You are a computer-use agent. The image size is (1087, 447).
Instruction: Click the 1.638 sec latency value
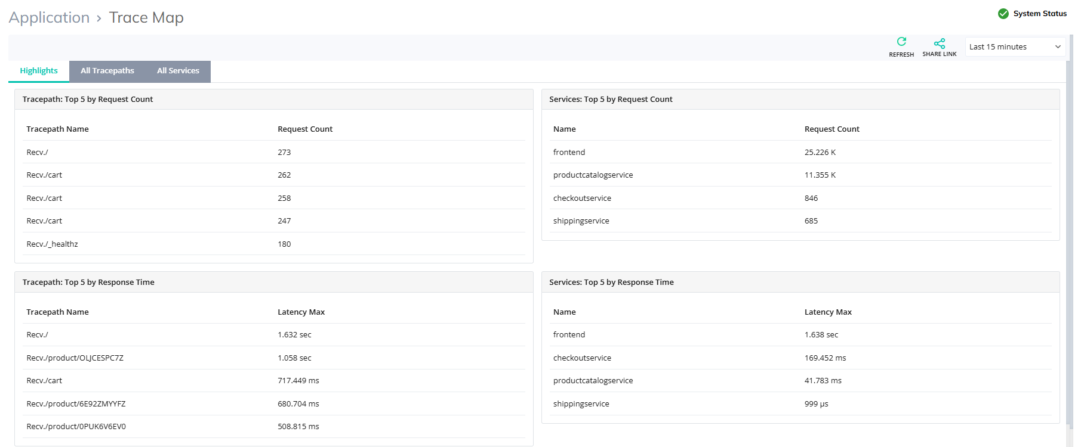821,335
